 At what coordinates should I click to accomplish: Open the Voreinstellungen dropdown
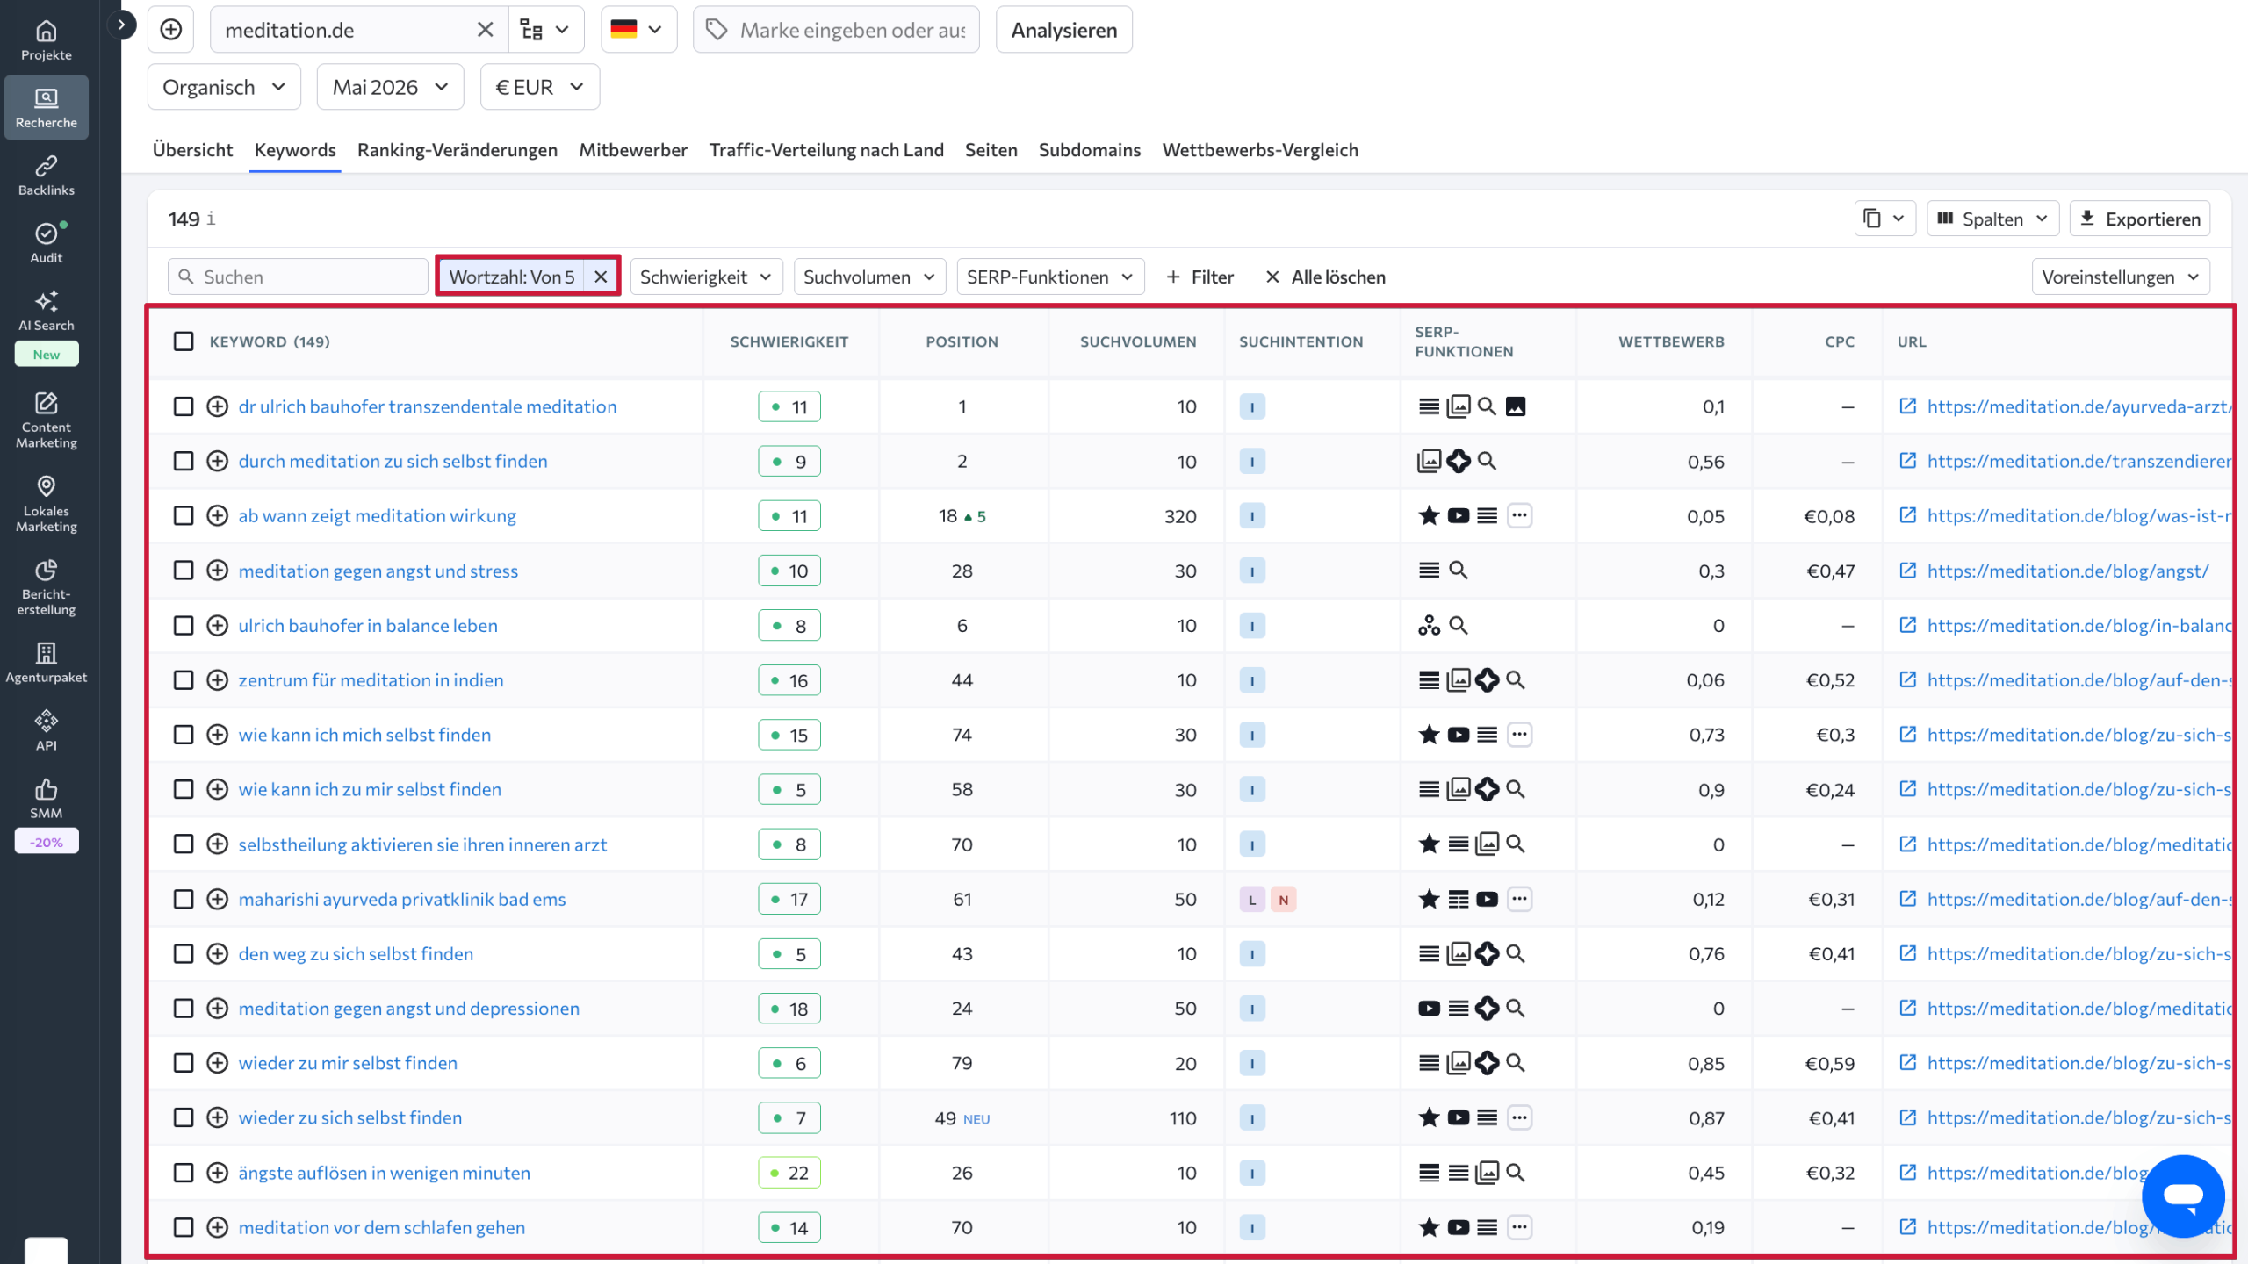click(2121, 276)
